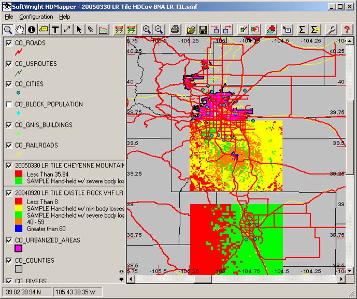Viewport: 357px width, 299px height.
Task: Toggle the CASTLE ROCK VHF tile checkbox
Action: [9, 193]
